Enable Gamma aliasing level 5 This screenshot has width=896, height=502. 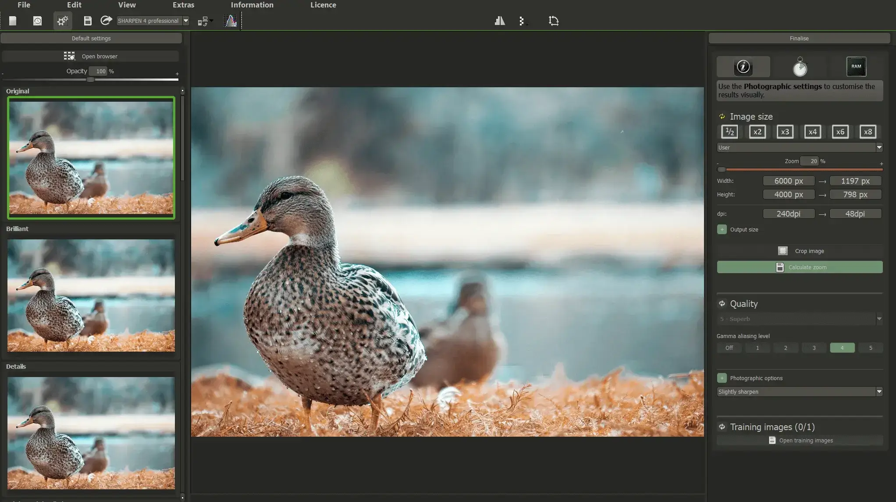[871, 348]
